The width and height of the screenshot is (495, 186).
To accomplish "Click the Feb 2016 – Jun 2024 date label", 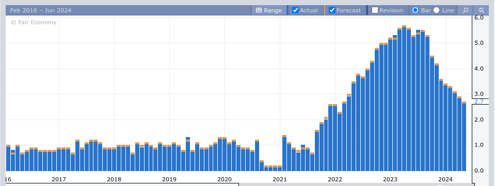I will pos(41,10).
